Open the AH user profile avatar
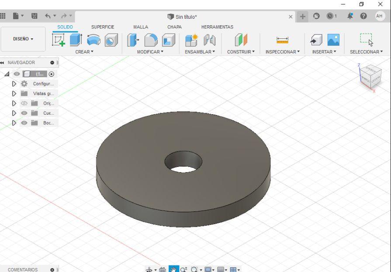This screenshot has height=272, width=391. [x=380, y=16]
